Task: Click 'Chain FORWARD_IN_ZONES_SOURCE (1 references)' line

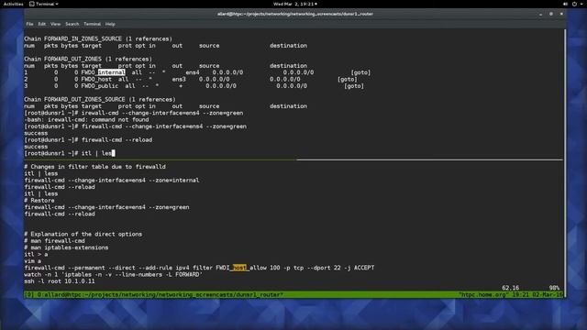Action: 98,38
